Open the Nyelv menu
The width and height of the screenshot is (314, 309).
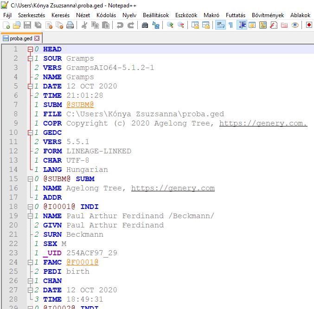(x=129, y=15)
